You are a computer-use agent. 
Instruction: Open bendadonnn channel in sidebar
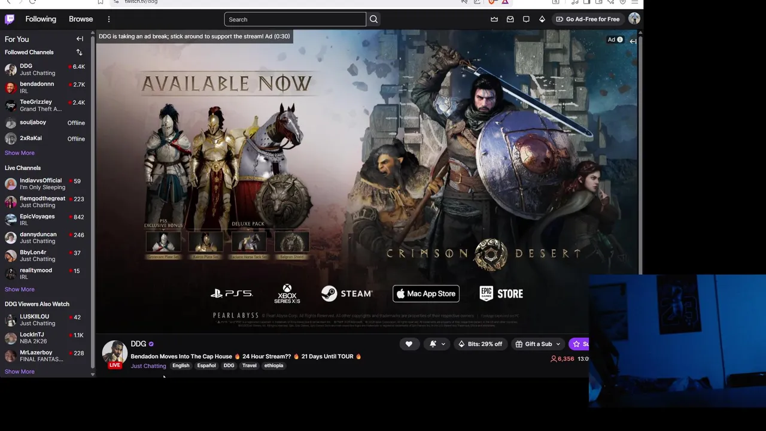click(45, 87)
